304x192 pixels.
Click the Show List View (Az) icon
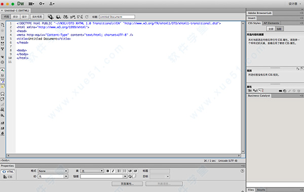[255, 91]
